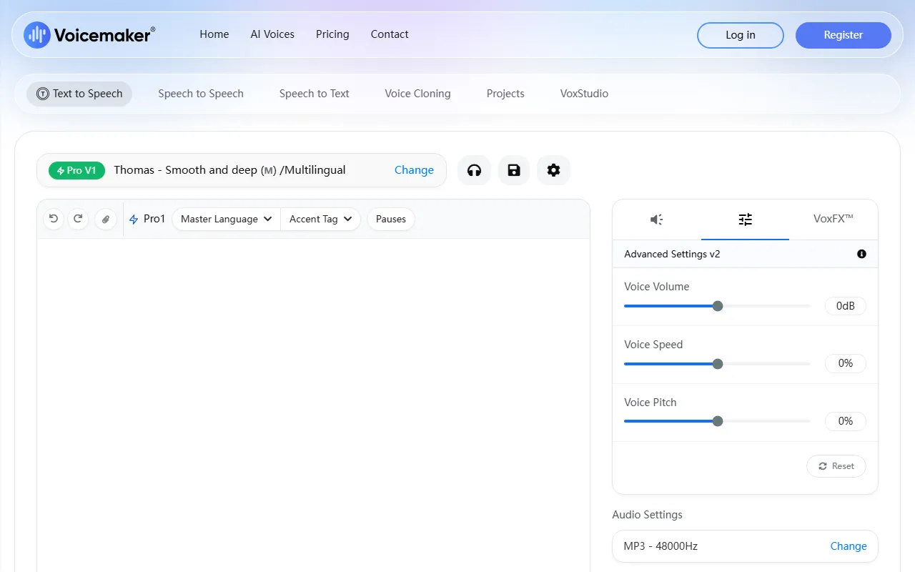Image resolution: width=915 pixels, height=572 pixels.
Task: Click the save icon next to the headphones button
Action: click(x=513, y=170)
